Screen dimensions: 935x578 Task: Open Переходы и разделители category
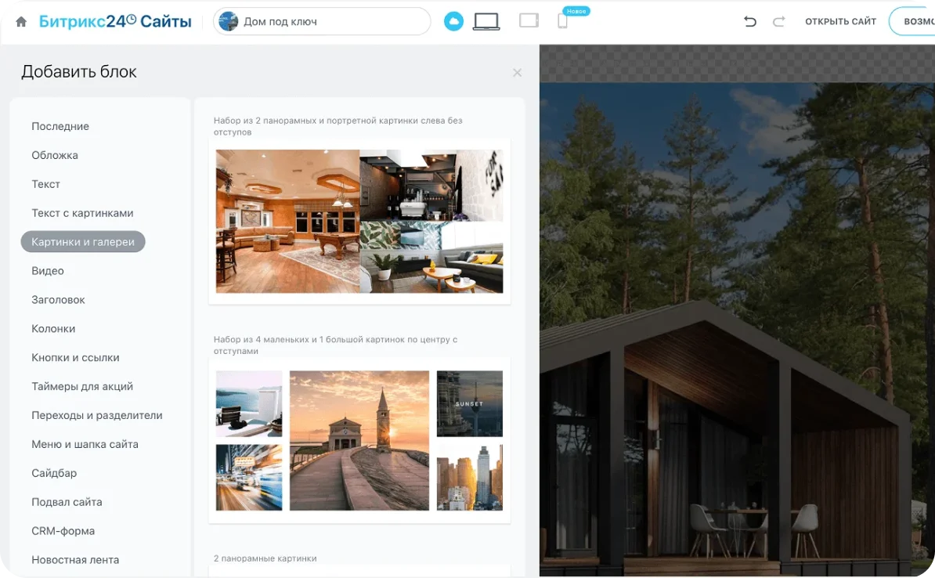coord(97,415)
